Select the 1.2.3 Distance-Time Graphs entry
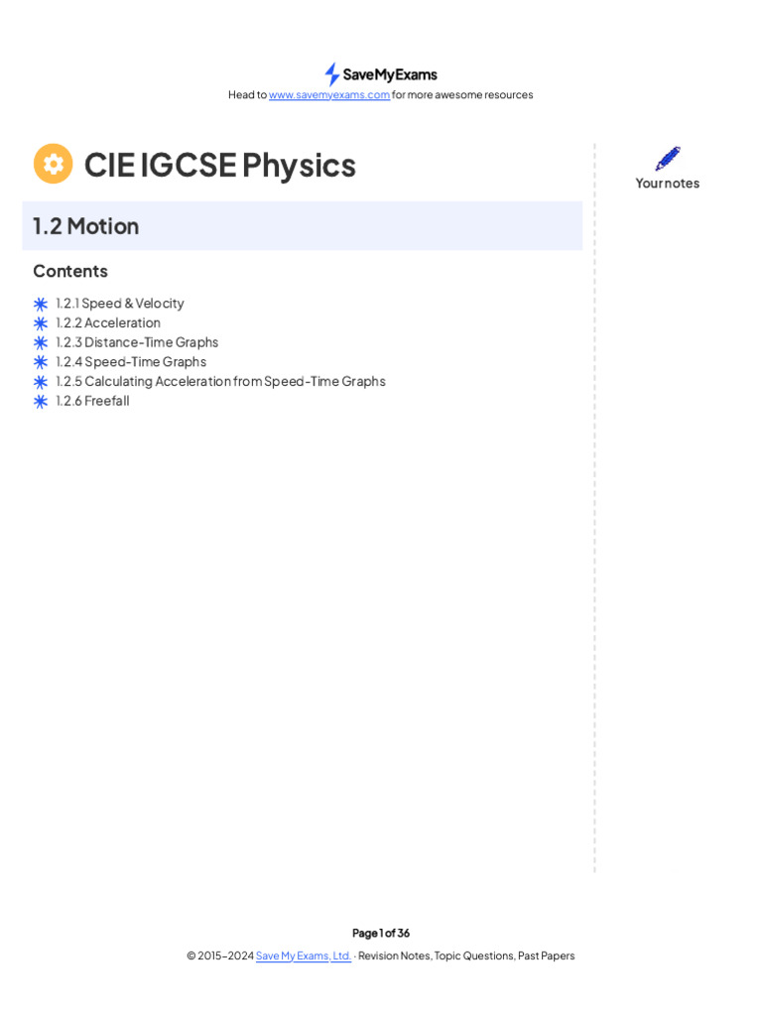The height and width of the screenshot is (1016, 762). pyautogui.click(x=137, y=342)
